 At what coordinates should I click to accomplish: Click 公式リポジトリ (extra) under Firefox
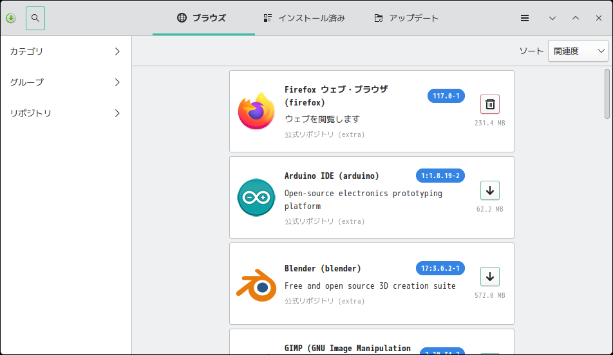point(325,135)
